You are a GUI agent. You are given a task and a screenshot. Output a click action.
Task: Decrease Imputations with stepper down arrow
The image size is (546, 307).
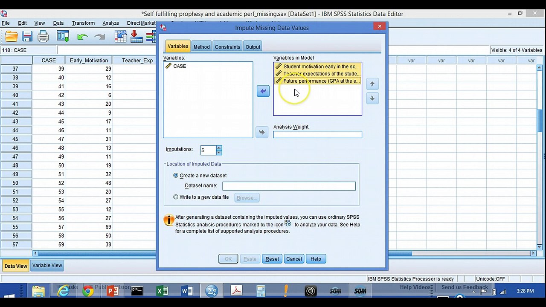[219, 153]
